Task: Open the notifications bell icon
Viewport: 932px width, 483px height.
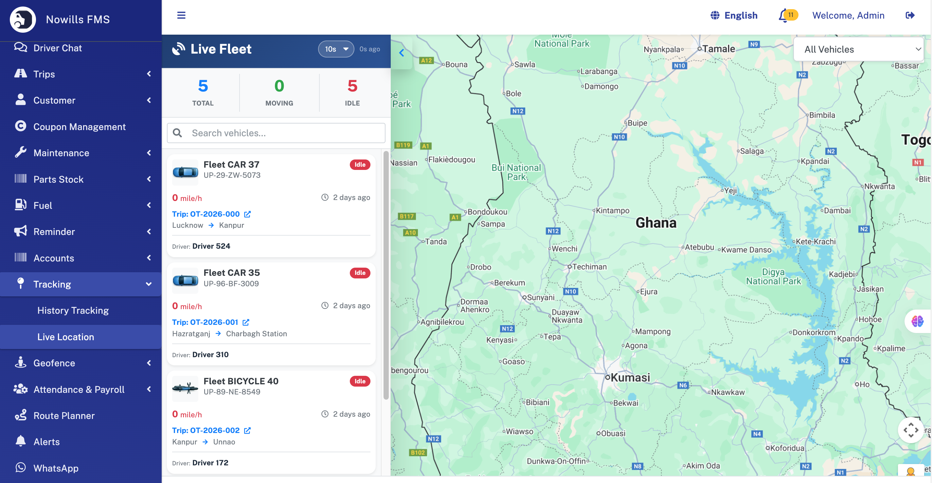Action: point(784,16)
